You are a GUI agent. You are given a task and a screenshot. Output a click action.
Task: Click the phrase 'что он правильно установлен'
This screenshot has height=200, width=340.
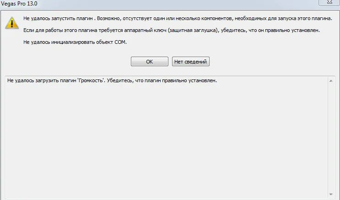tap(292, 30)
